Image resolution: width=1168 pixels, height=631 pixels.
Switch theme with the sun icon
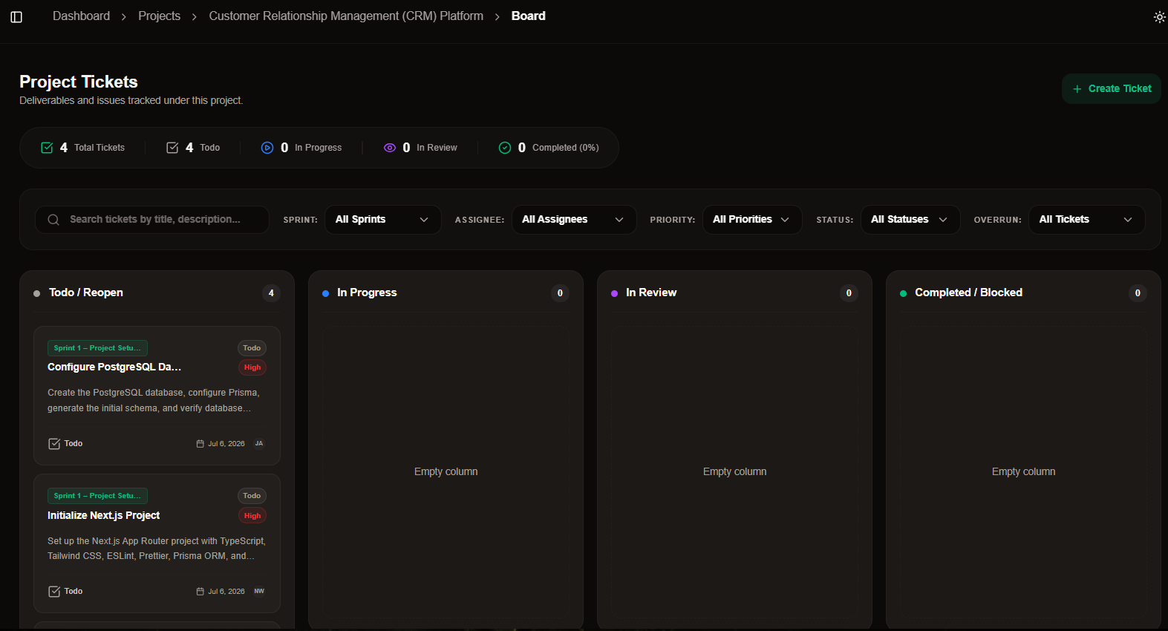click(x=1159, y=17)
